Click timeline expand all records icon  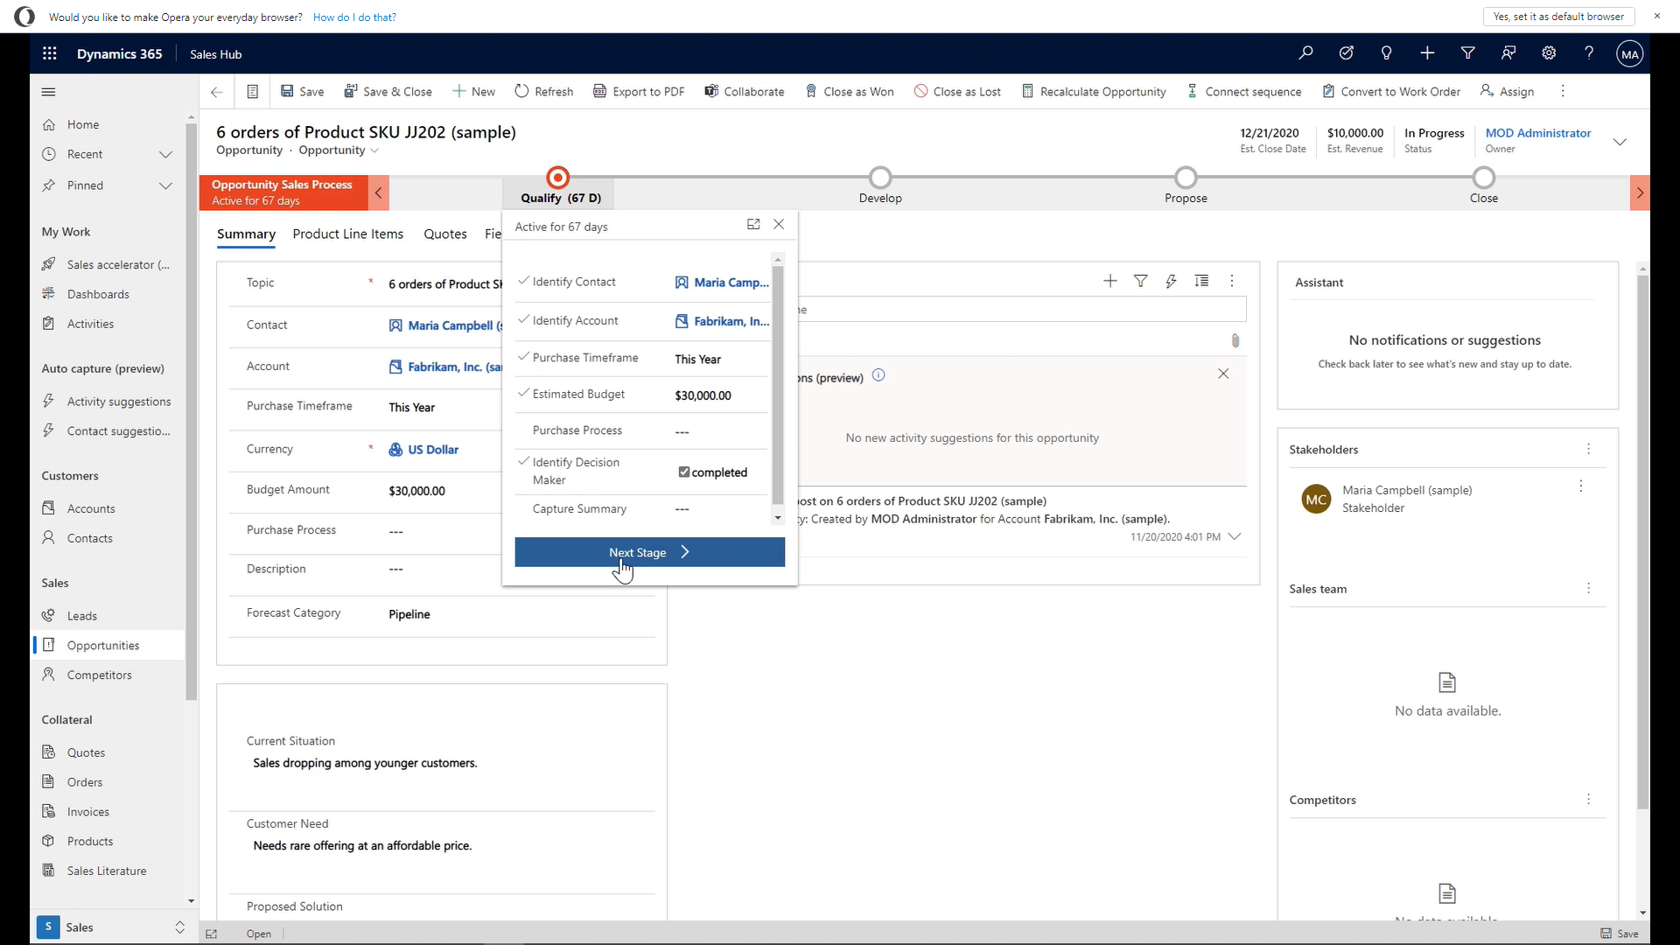click(1202, 281)
